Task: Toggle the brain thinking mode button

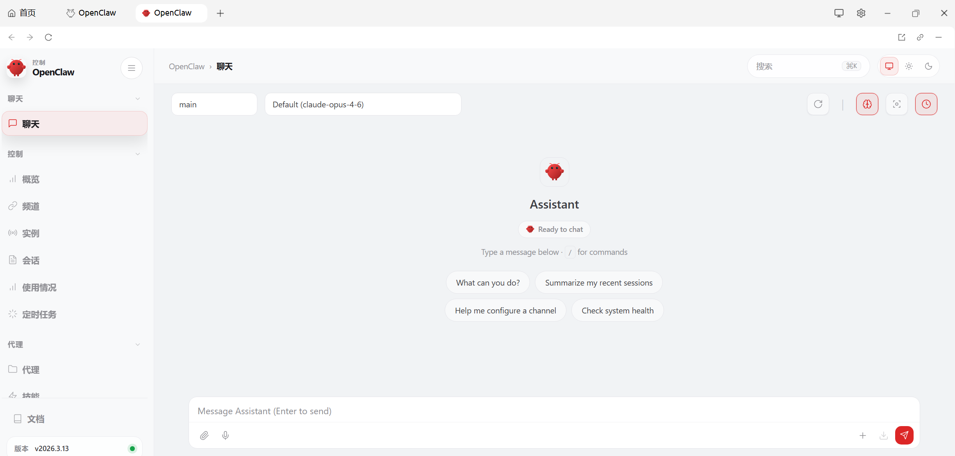Action: pos(867,104)
